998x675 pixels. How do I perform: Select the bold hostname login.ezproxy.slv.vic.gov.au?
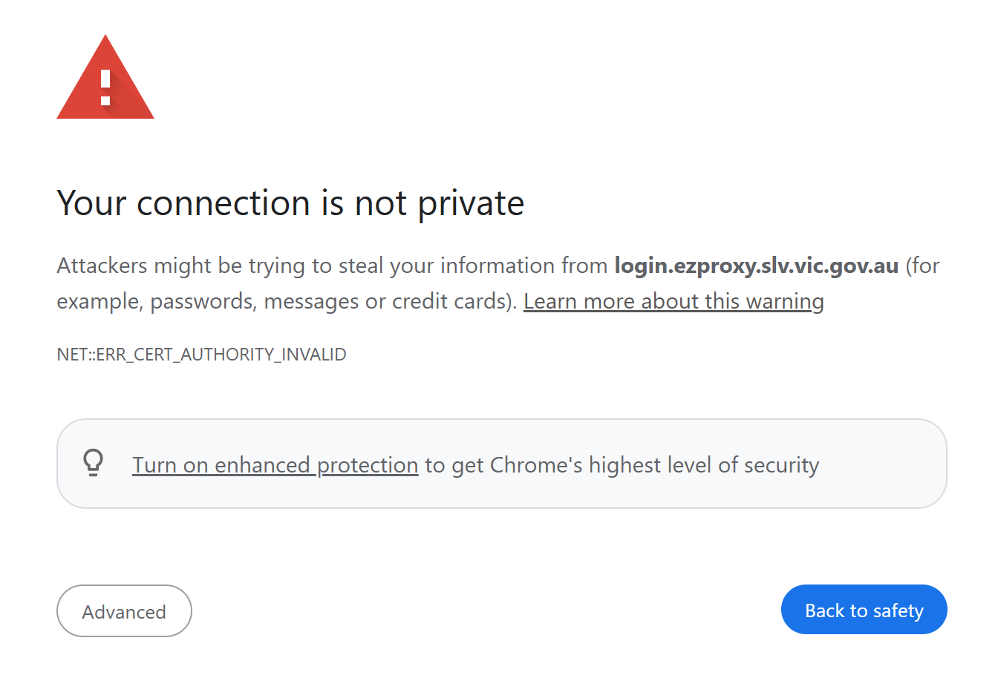(x=757, y=265)
